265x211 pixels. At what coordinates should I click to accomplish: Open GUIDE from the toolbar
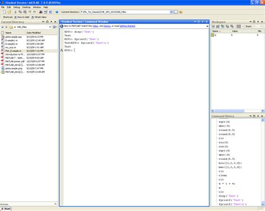(45, 12)
